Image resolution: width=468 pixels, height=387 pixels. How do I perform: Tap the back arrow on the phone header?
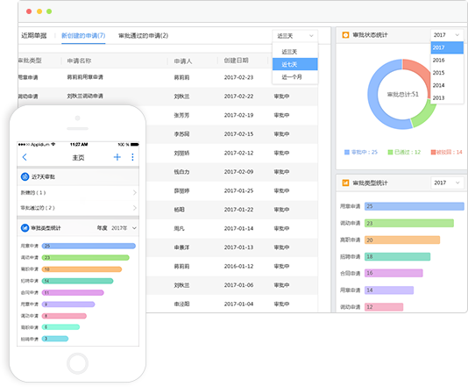tap(25, 157)
